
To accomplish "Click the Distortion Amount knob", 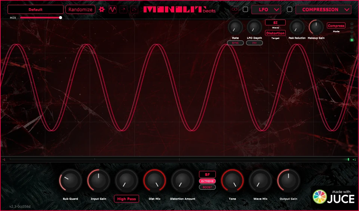I will pos(182,181).
